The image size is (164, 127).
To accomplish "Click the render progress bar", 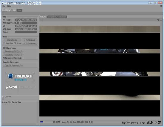I will coord(46,122).
